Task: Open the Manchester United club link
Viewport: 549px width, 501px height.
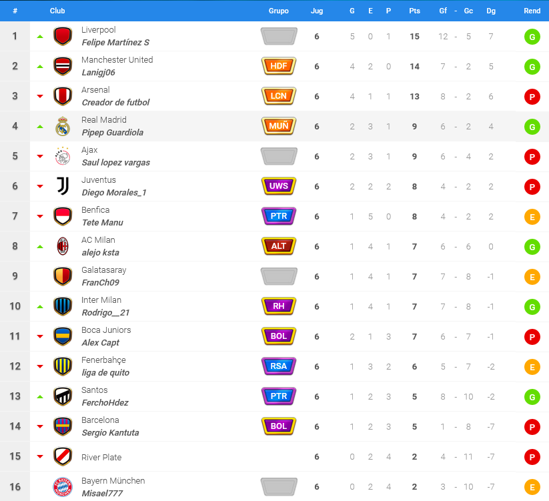Action: point(117,60)
